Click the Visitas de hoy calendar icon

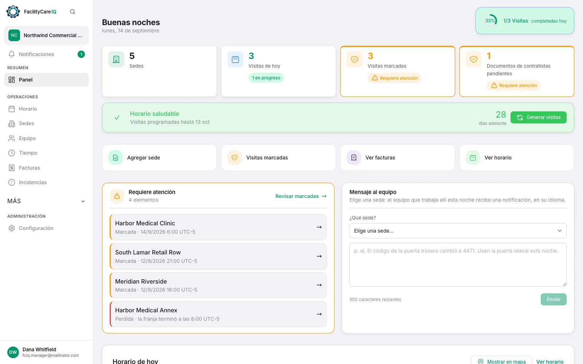[235, 59]
